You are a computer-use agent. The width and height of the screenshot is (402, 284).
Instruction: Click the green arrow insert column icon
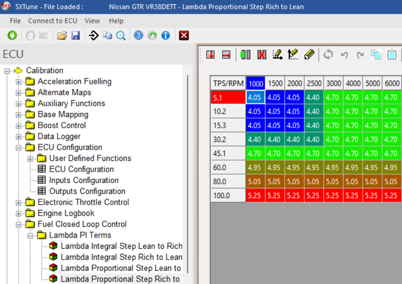click(246, 55)
